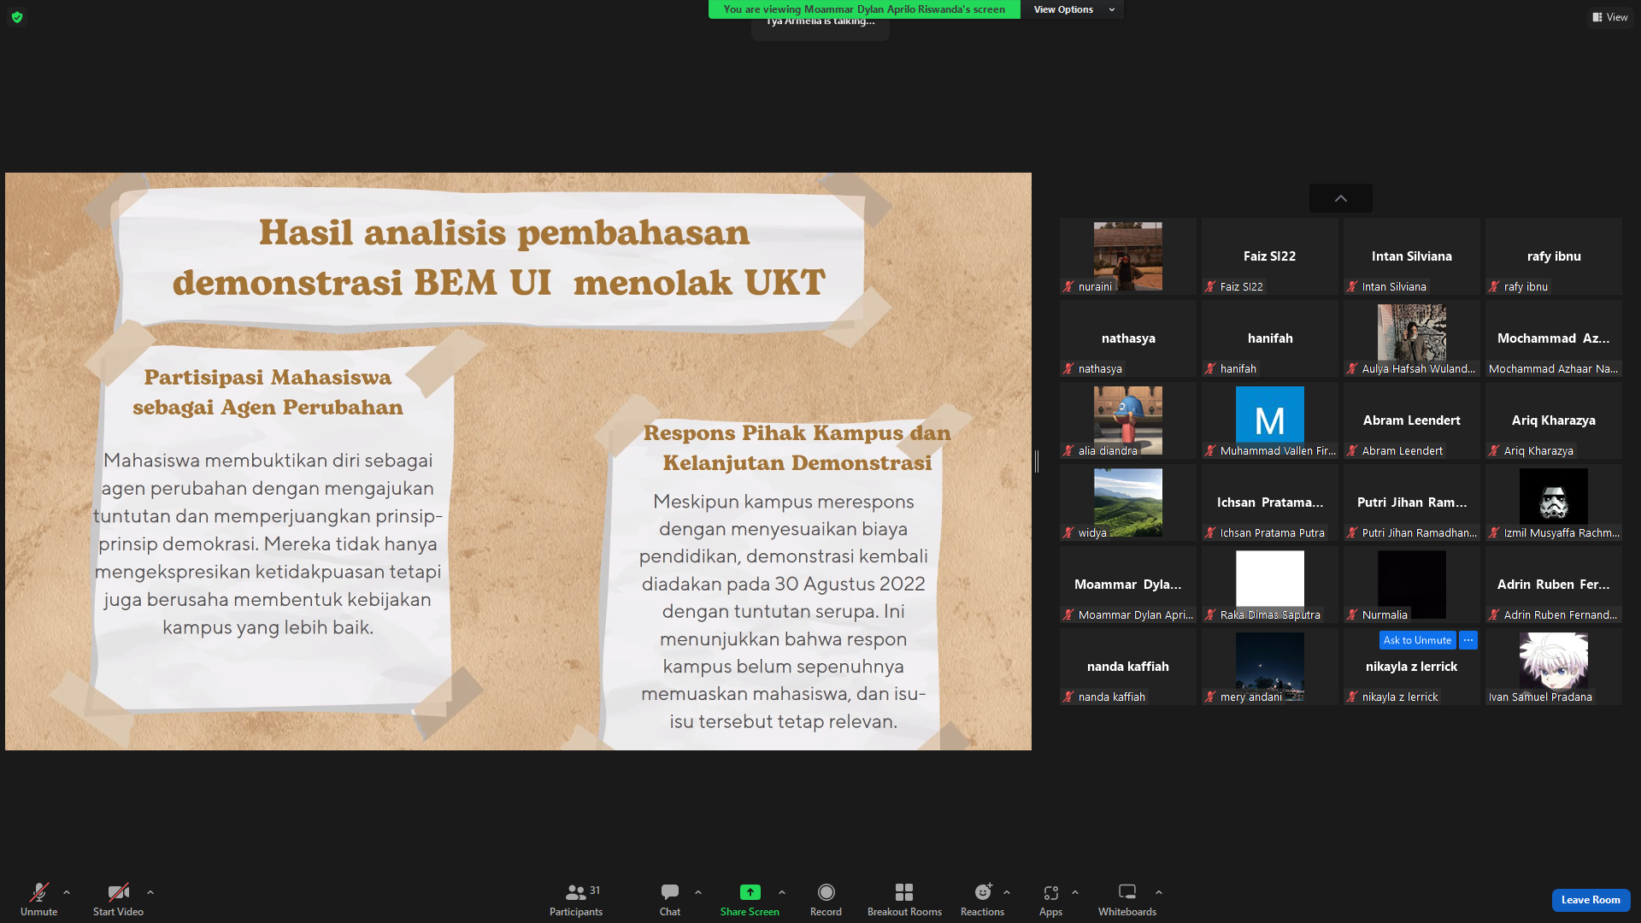1641x923 pixels.
Task: Change layout with View button
Action: [x=1610, y=17]
